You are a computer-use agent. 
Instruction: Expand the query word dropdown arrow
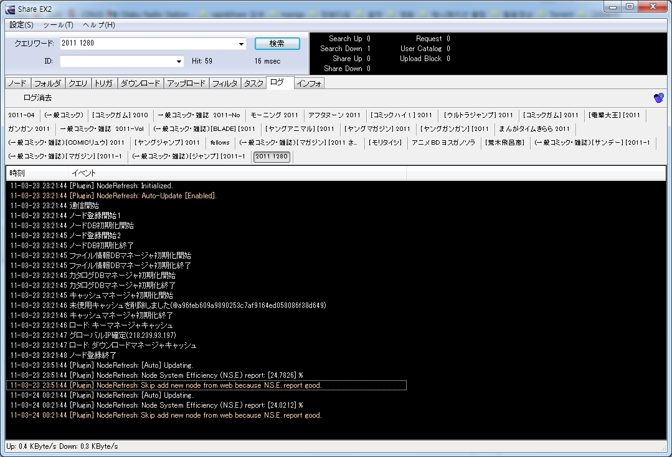tap(242, 44)
